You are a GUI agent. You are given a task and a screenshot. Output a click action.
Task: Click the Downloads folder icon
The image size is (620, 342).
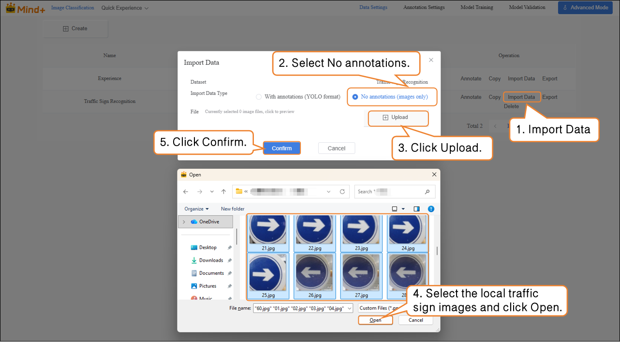(194, 260)
